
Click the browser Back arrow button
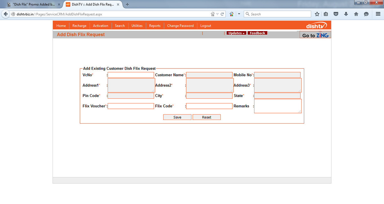pyautogui.click(x=5, y=14)
